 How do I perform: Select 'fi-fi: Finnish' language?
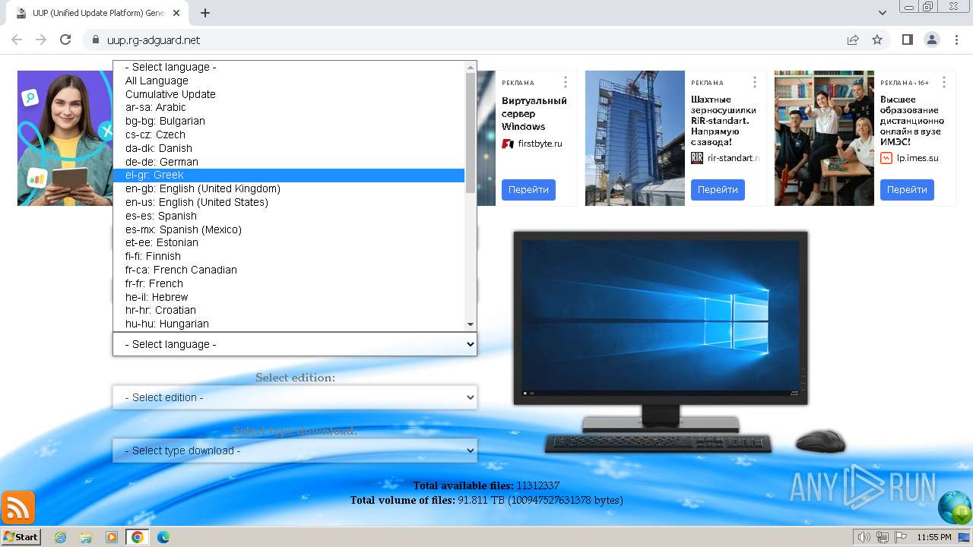289,256
